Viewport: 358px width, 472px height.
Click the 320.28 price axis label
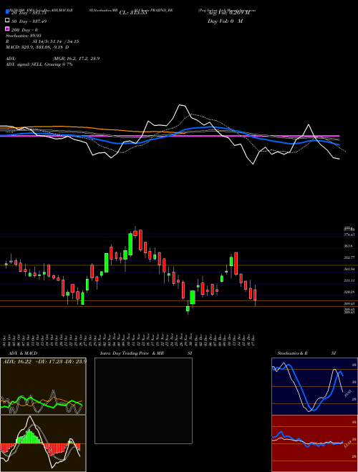349,292
